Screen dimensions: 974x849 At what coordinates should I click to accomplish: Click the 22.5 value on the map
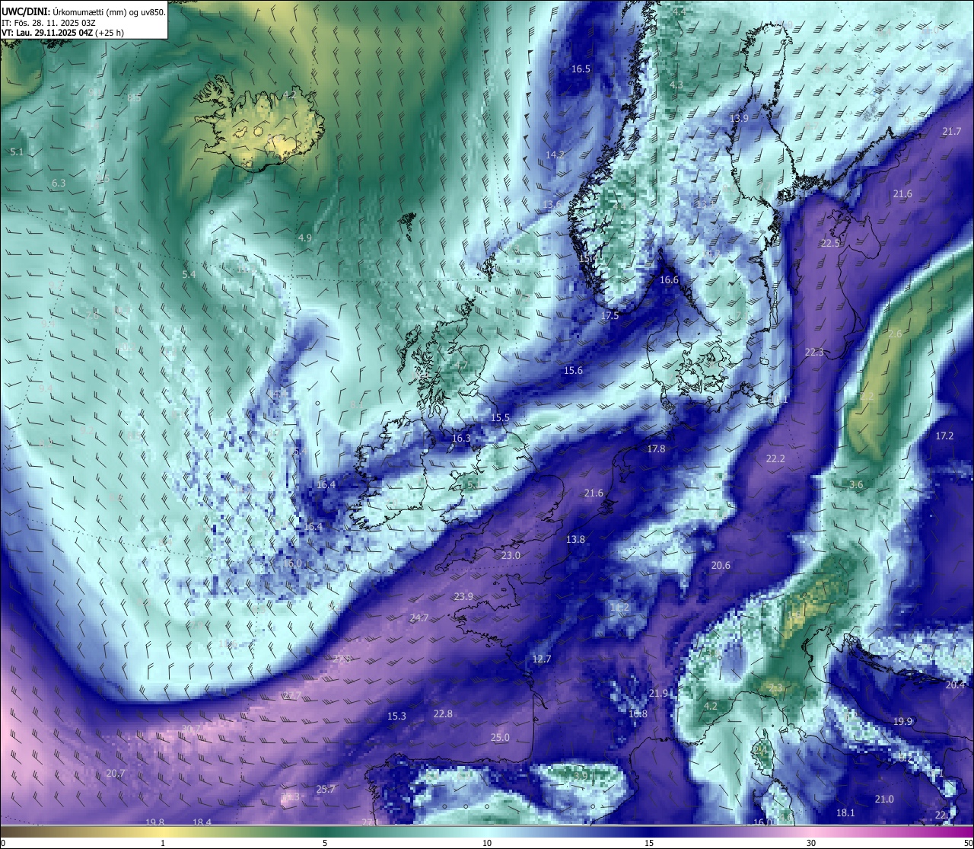click(830, 243)
